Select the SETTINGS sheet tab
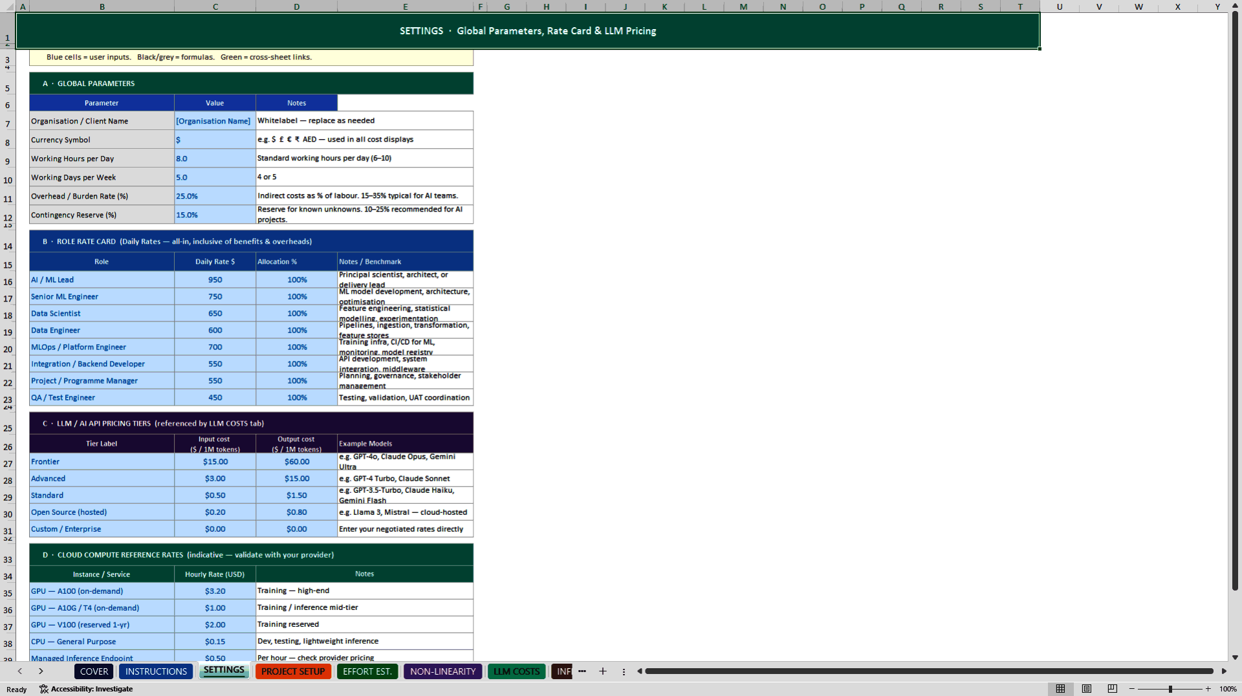 point(224,670)
